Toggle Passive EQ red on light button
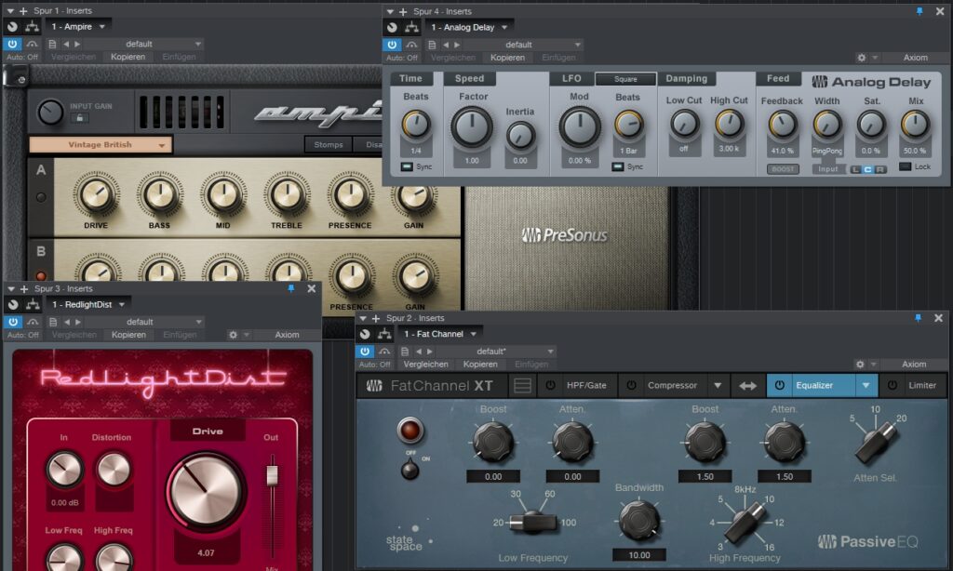Viewport: 953px width, 571px height. pyautogui.click(x=410, y=430)
